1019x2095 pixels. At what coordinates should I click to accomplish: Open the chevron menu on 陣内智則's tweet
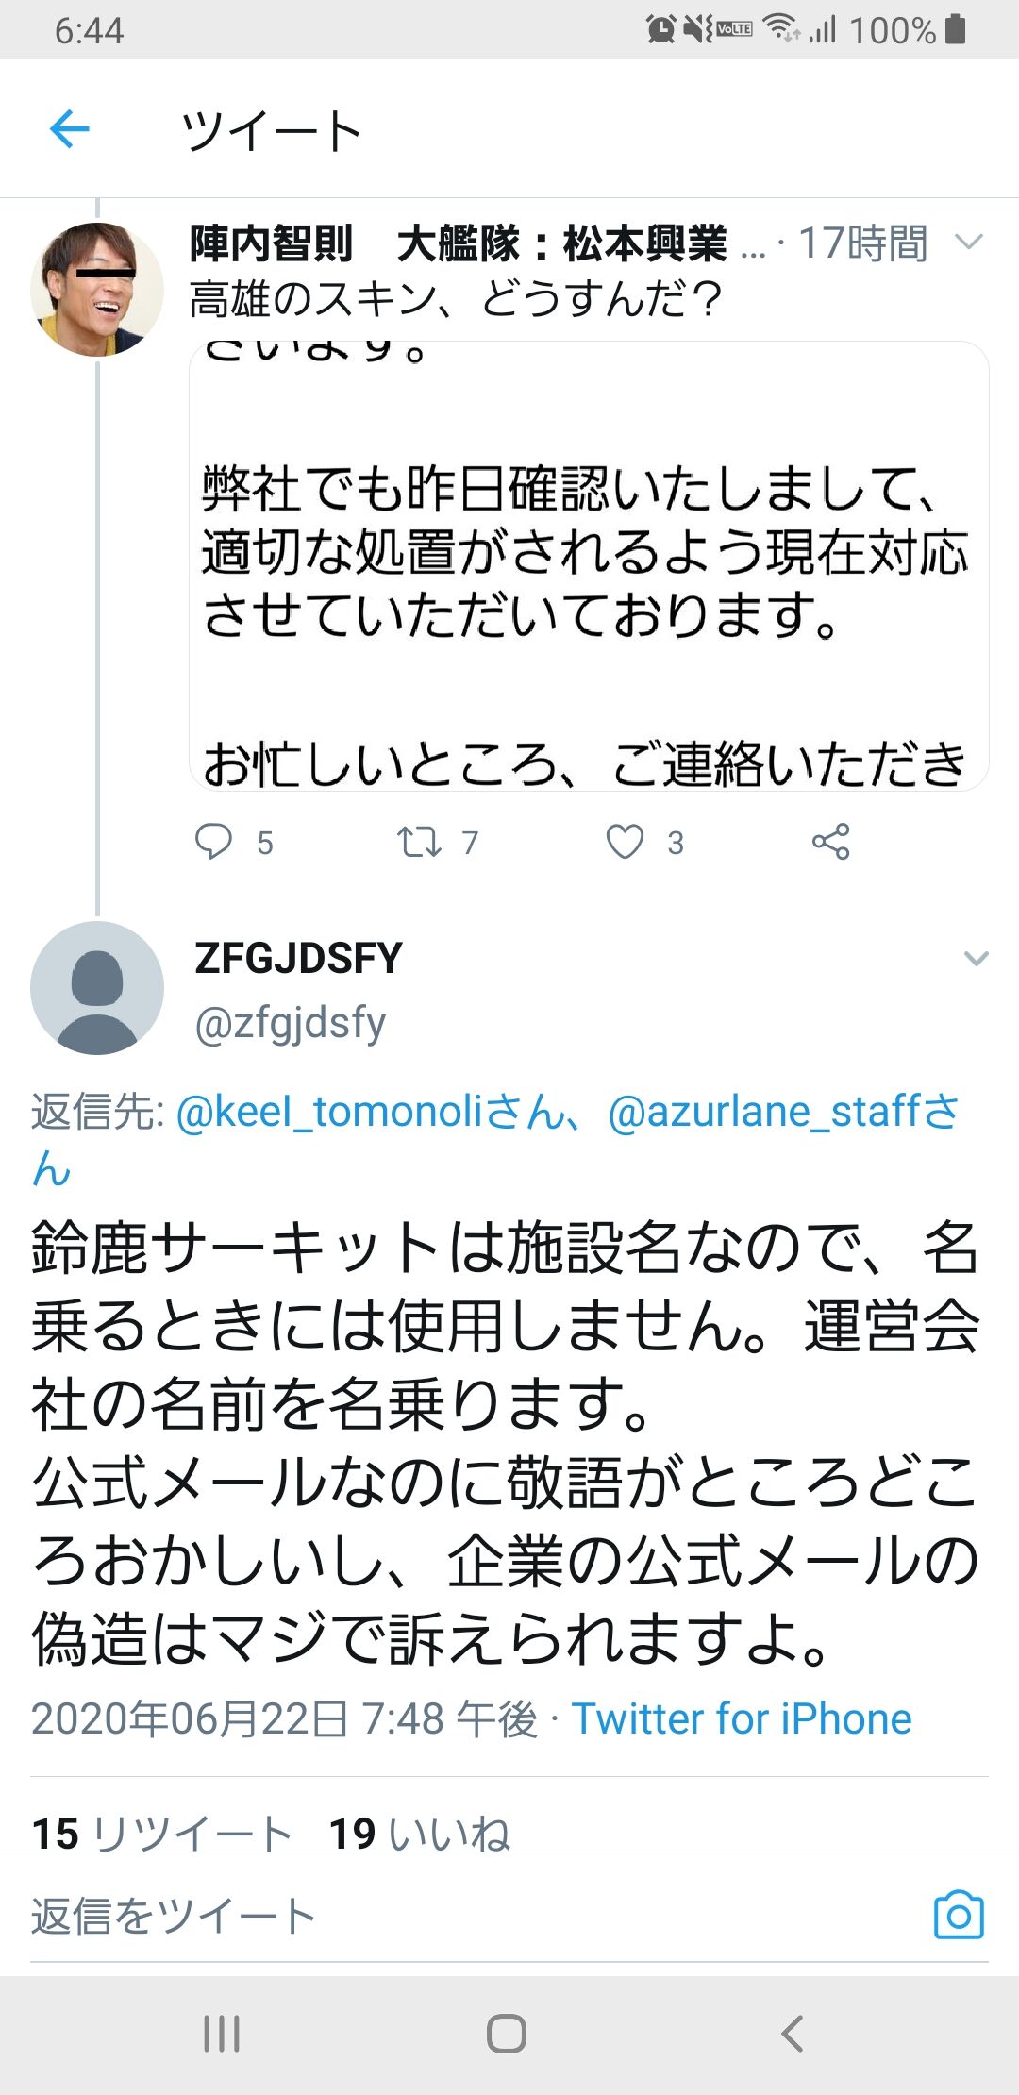pyautogui.click(x=969, y=243)
